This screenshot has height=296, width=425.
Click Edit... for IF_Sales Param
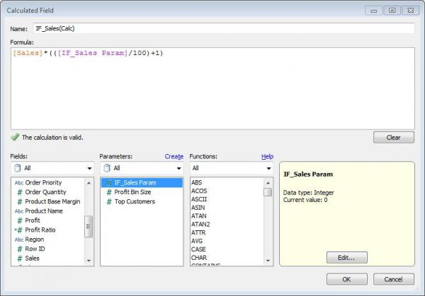pos(346,256)
